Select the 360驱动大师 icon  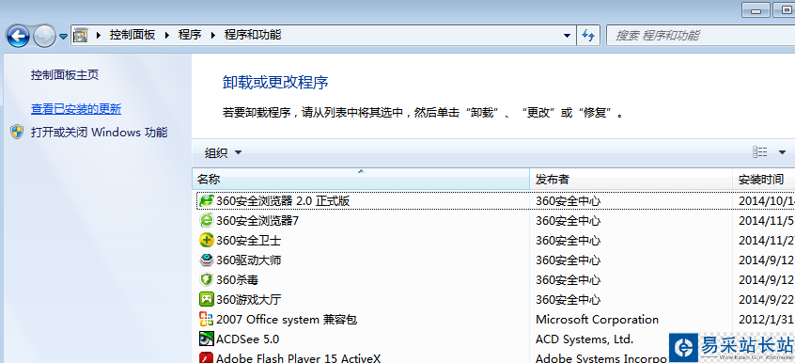(x=207, y=260)
